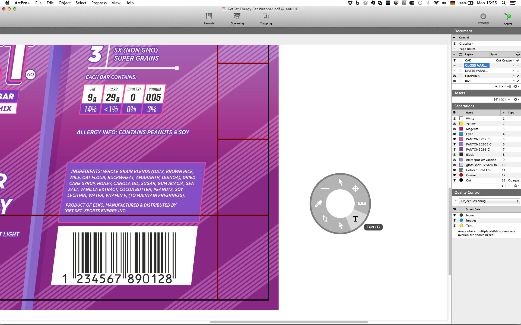This screenshot has width=521, height=325.
Task: Open the CAD layer type dropdown
Action: point(513,60)
